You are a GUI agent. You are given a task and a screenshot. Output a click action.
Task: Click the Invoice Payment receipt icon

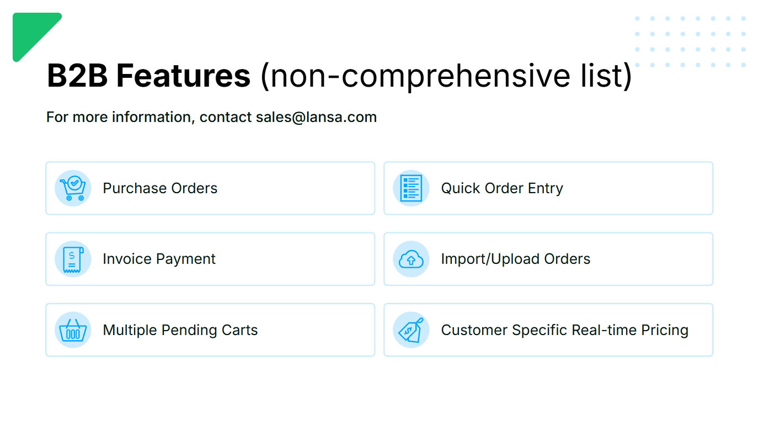[x=73, y=259]
